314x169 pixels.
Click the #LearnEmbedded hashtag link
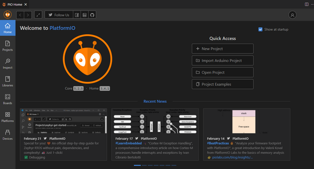pyautogui.click(x=128, y=143)
